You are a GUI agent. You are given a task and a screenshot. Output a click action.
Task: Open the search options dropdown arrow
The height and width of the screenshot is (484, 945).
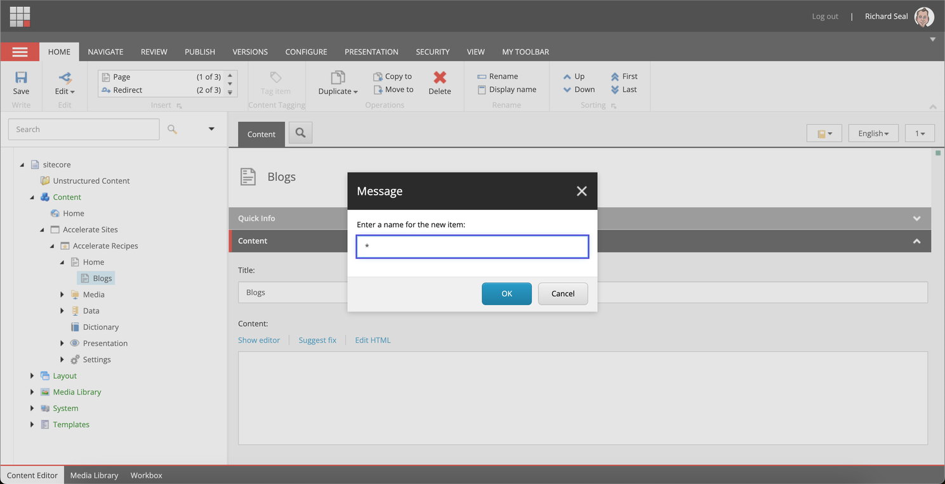pyautogui.click(x=211, y=129)
